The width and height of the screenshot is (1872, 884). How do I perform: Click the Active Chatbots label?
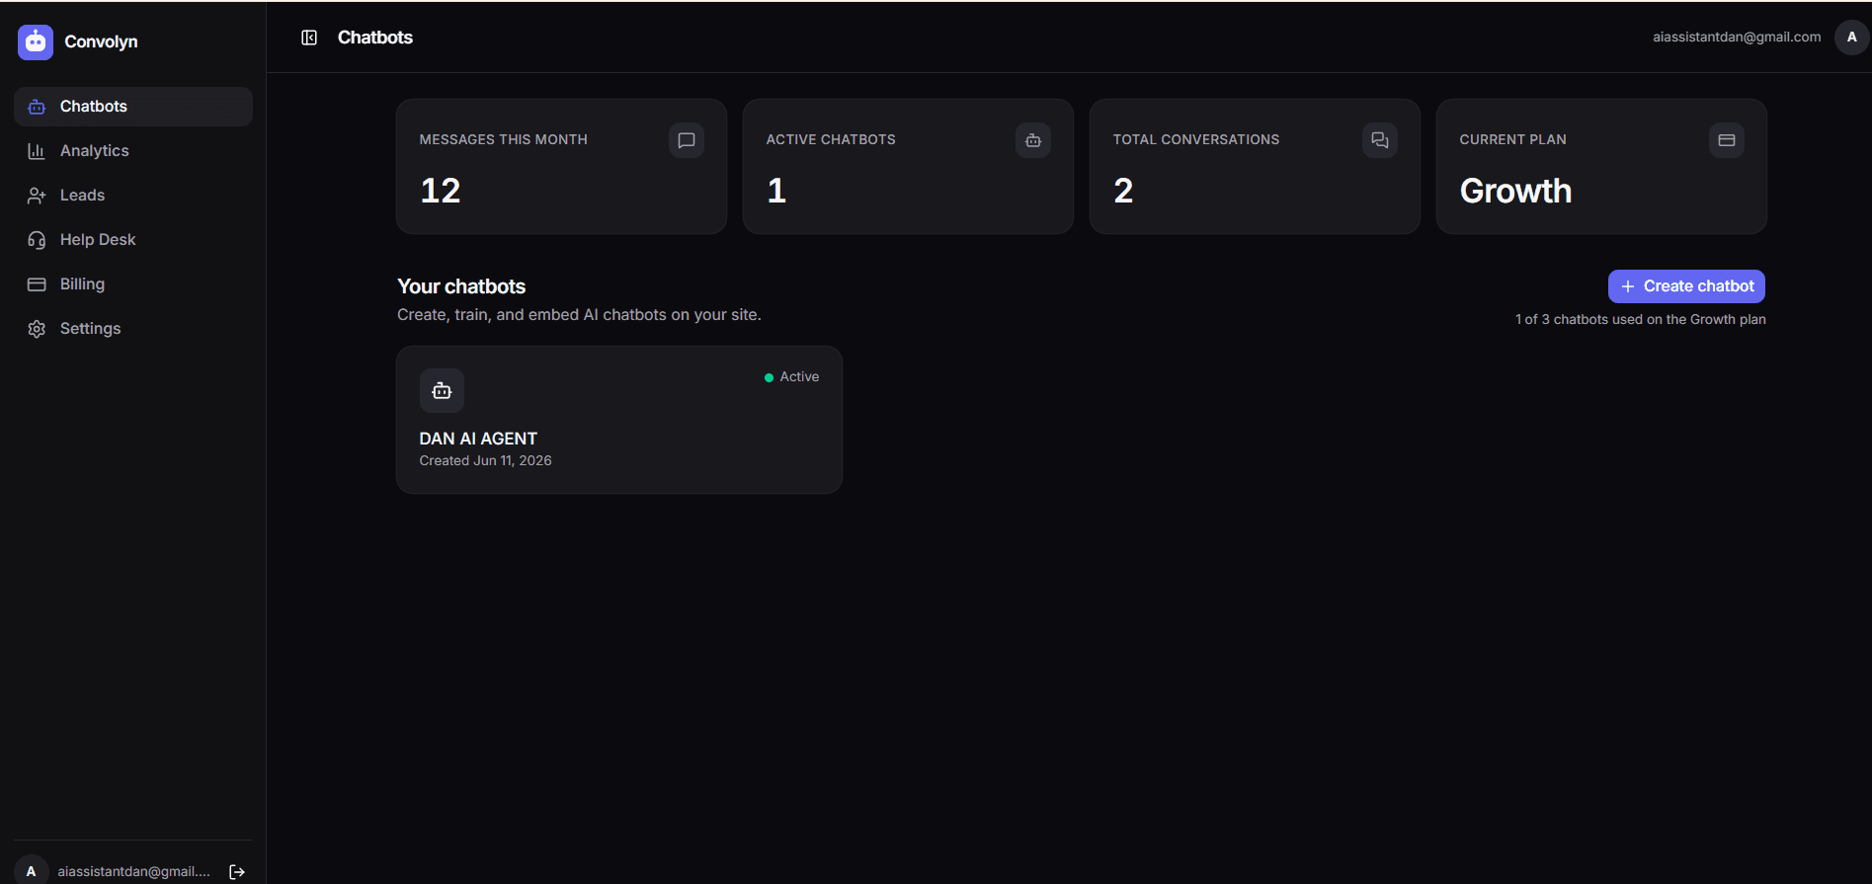click(x=831, y=140)
